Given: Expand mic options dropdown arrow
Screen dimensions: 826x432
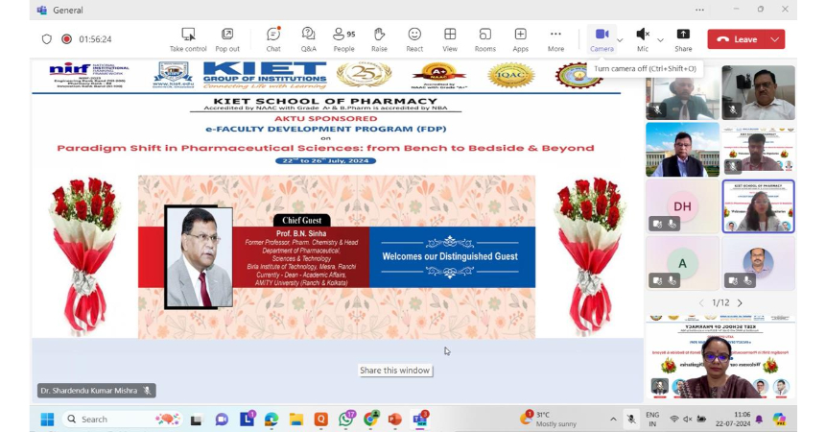Looking at the screenshot, I should [x=660, y=40].
